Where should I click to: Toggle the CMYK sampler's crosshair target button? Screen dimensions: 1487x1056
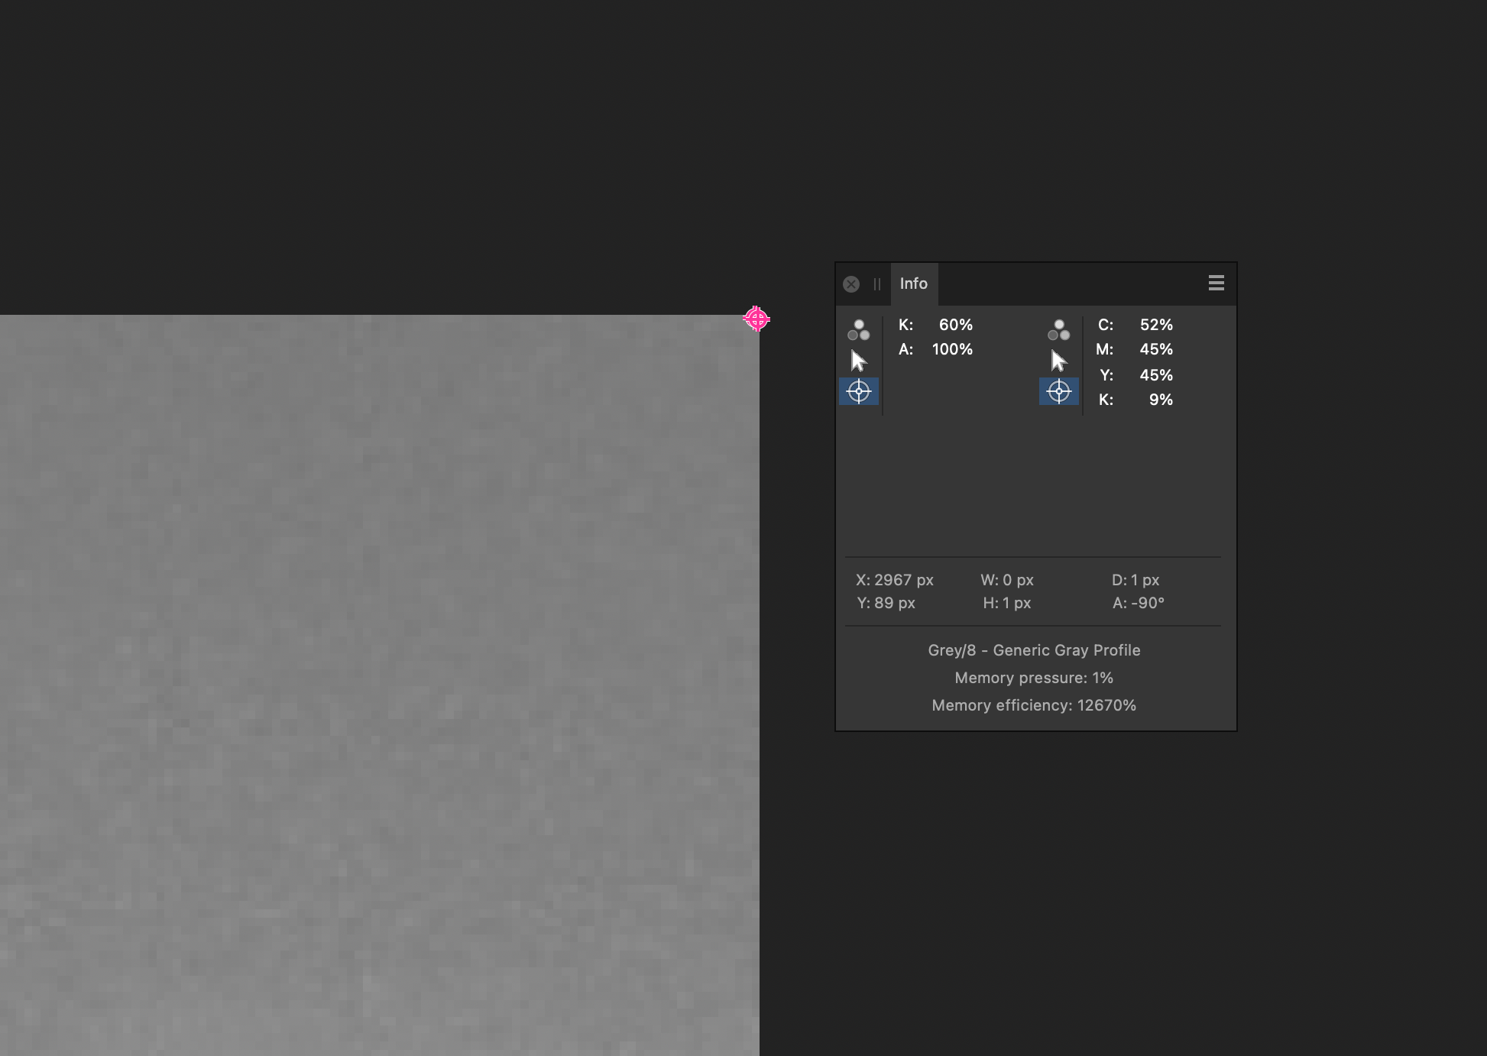(1058, 391)
